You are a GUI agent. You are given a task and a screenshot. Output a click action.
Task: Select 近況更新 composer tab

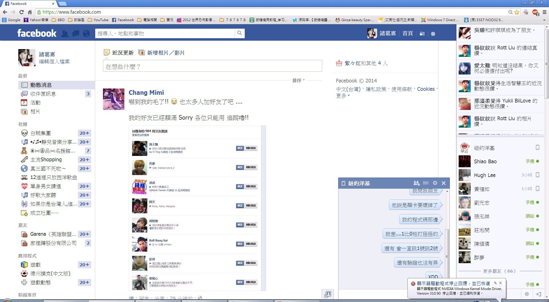pyautogui.click(x=119, y=53)
